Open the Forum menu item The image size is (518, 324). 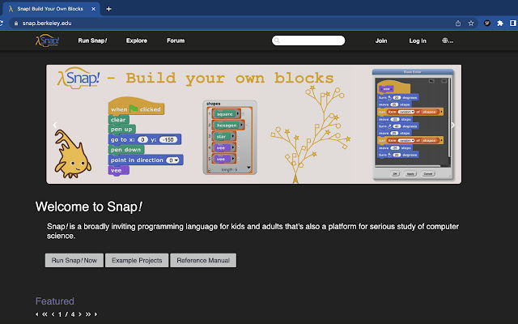point(176,40)
